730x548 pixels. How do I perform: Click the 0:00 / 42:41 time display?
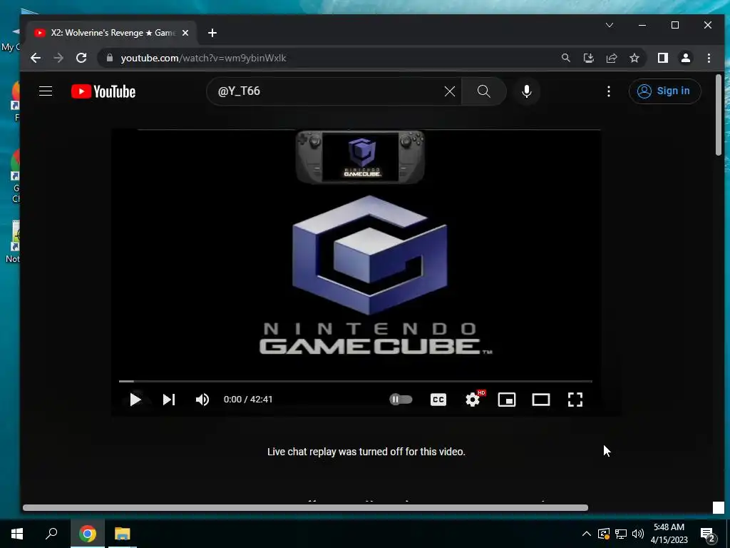point(248,400)
